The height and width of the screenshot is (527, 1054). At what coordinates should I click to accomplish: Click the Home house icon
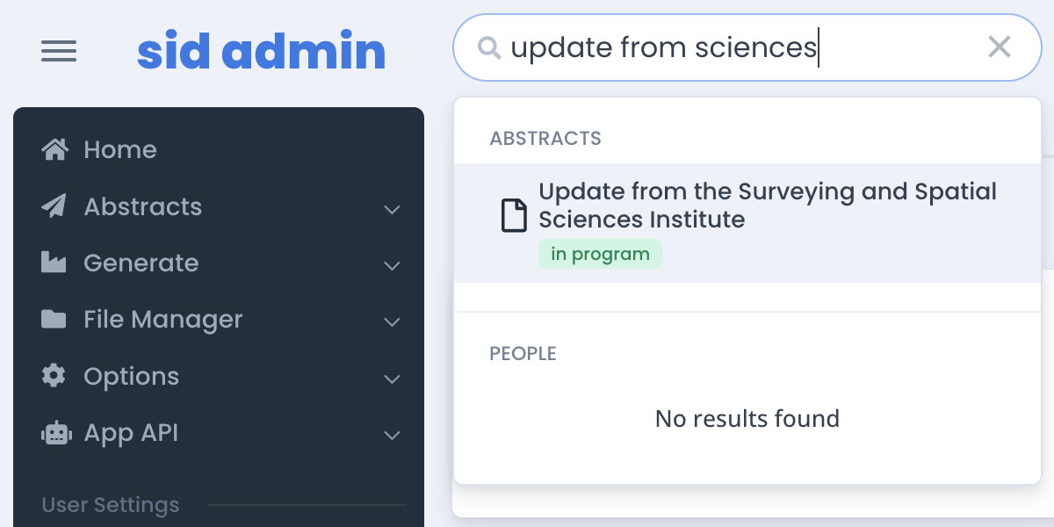click(x=54, y=149)
